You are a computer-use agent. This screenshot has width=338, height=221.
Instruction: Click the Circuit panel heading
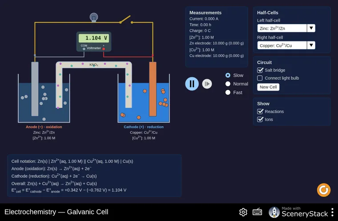(264, 62)
